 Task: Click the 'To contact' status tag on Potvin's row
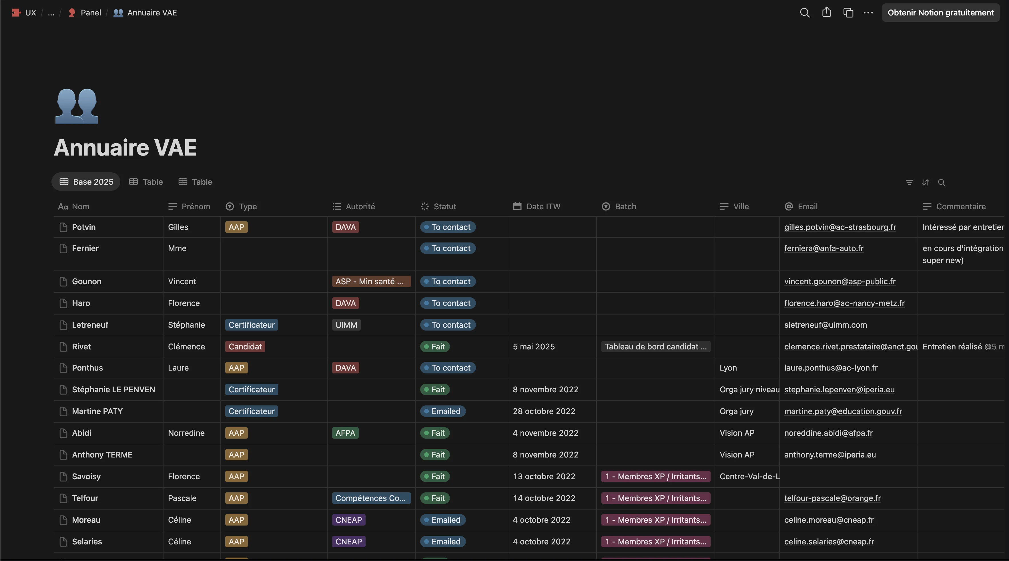(447, 227)
